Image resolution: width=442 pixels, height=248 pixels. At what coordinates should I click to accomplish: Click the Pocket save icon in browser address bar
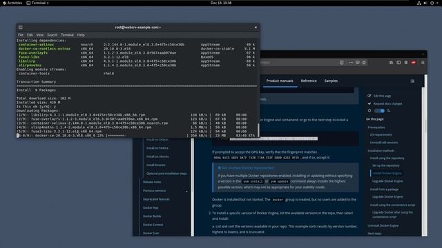[357, 63]
